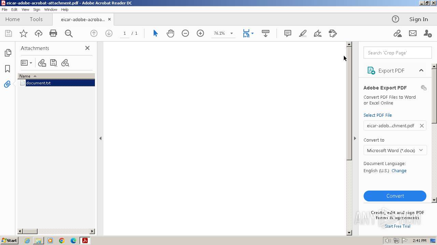This screenshot has width=437, height=245.
Task: Zoom out with minus icon
Action: pos(185,33)
